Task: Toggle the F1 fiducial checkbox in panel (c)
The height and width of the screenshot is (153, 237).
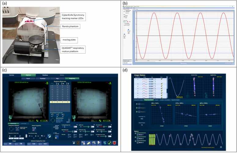Action: coord(69,135)
